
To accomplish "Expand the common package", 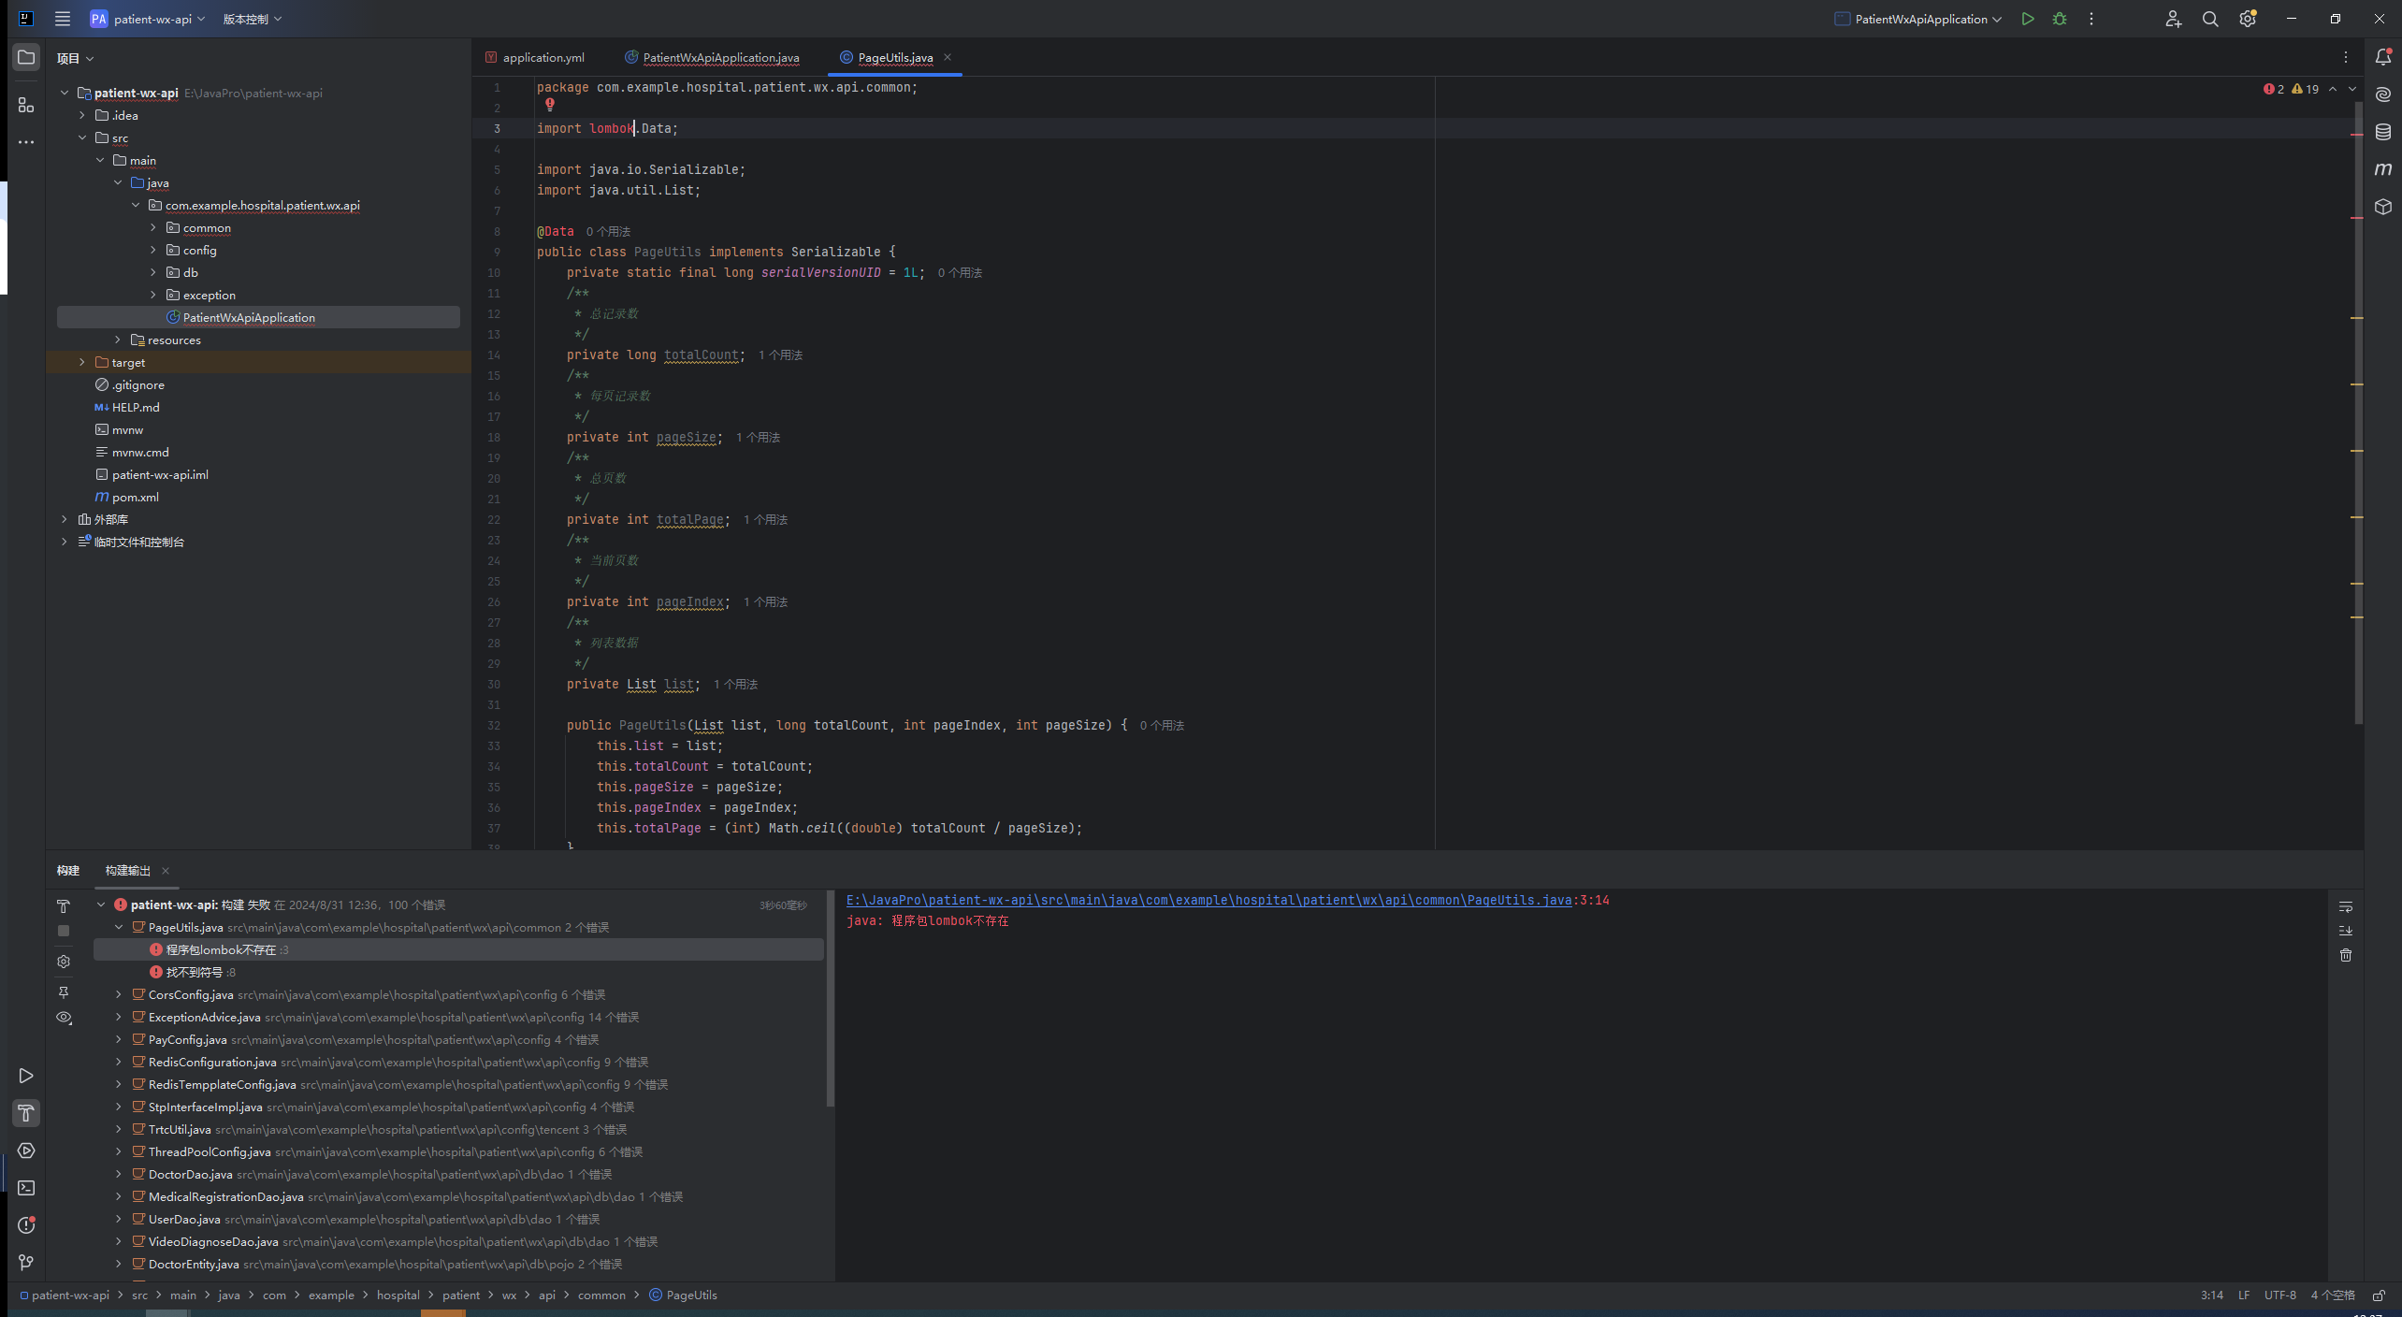I will coord(153,228).
